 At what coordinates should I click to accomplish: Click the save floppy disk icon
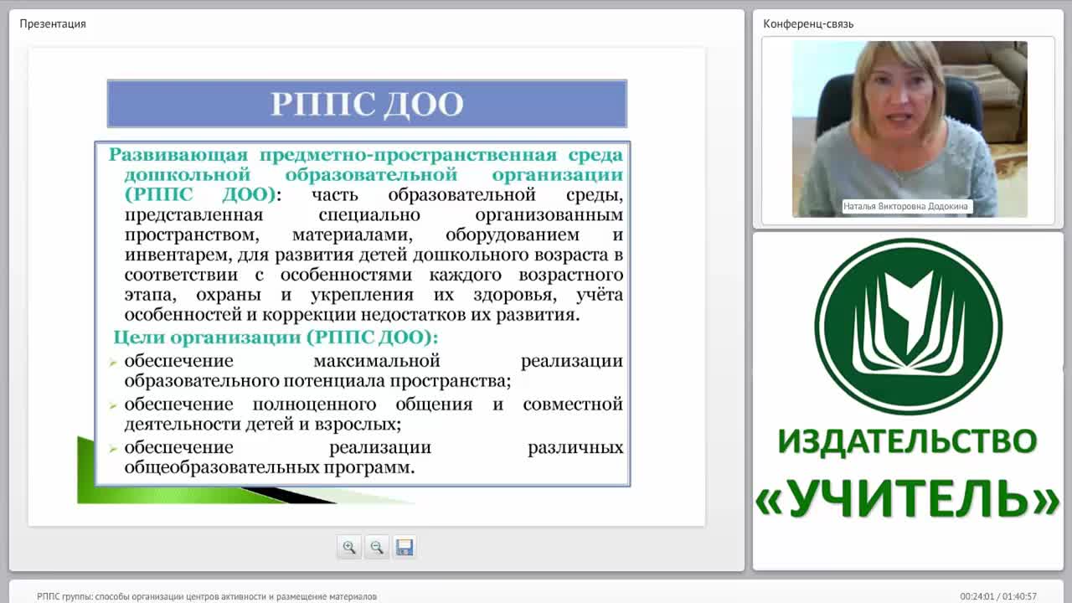pos(405,547)
